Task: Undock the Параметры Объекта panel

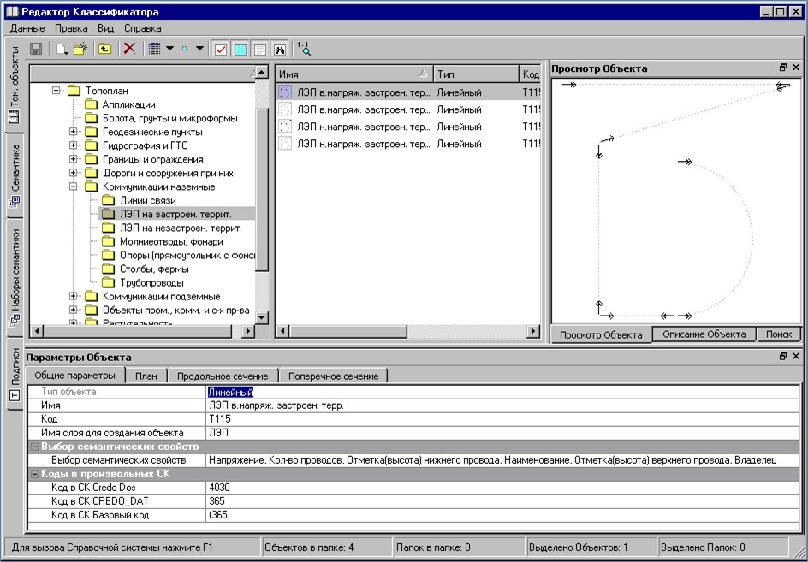Action: tap(783, 357)
